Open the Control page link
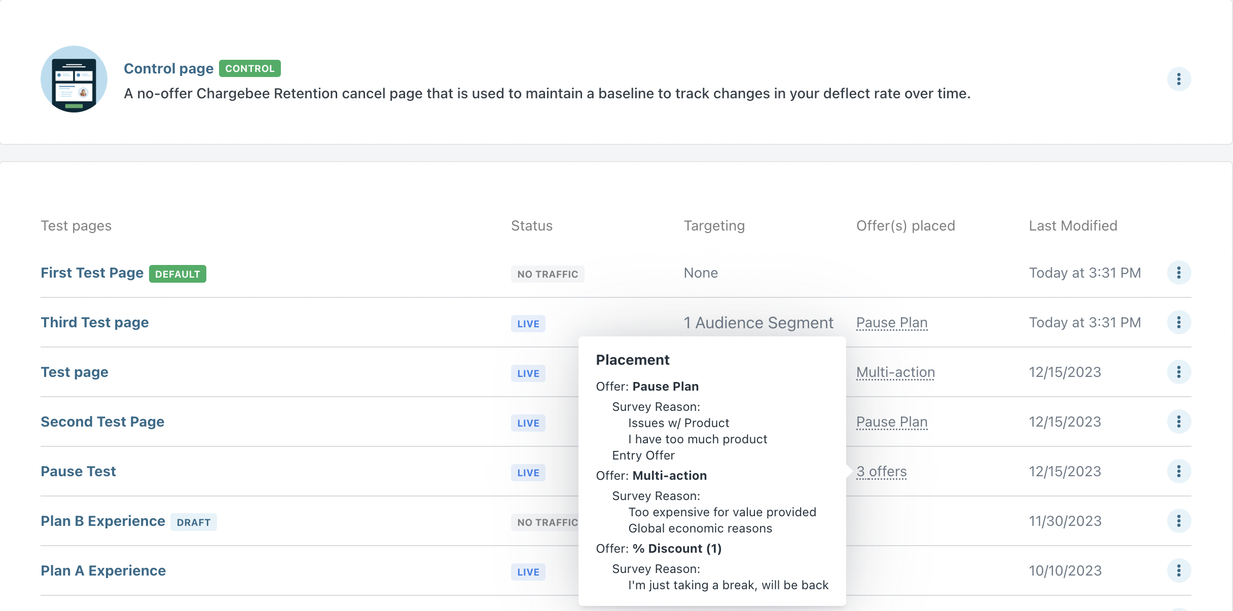Screen dimensions: 1233x611 tap(168, 68)
